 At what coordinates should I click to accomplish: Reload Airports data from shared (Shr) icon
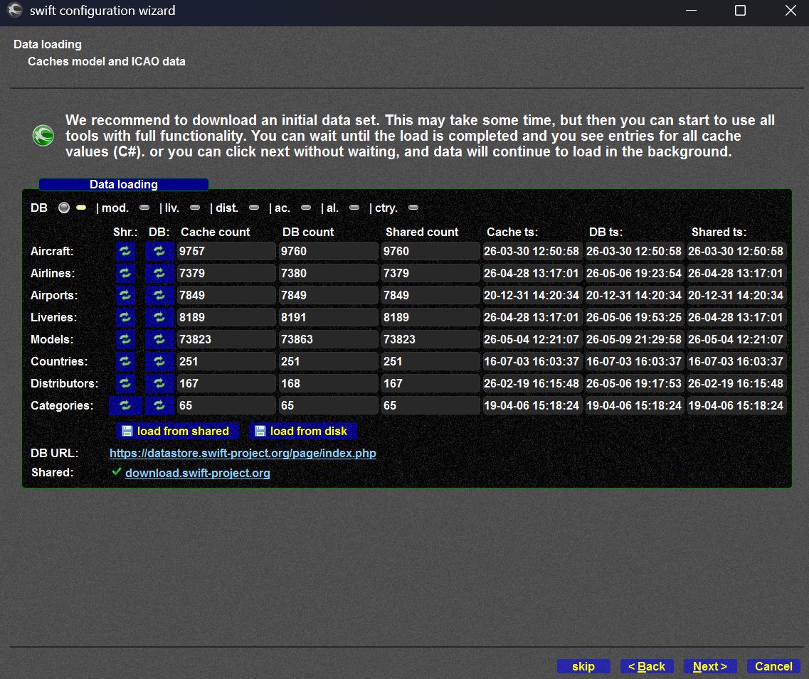coord(125,296)
